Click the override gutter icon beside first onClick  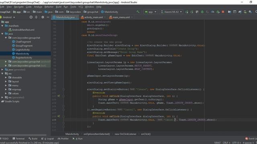[59, 96]
